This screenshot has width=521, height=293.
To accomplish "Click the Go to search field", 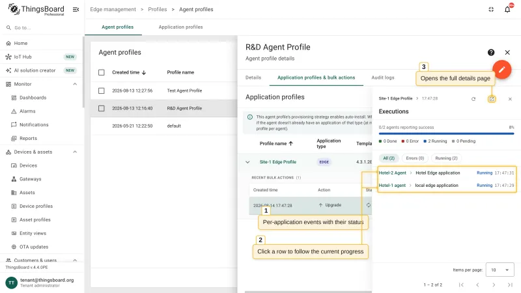I will 42,27.
